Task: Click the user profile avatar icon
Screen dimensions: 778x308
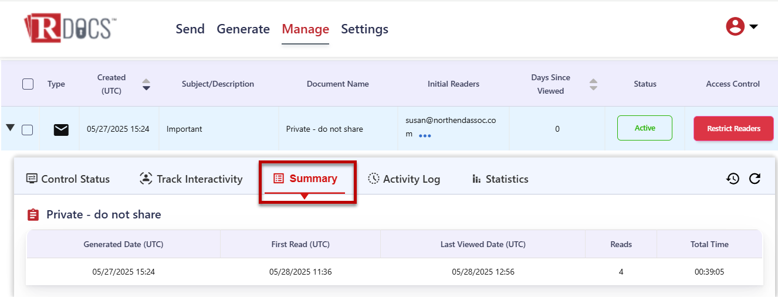Action: pyautogui.click(x=735, y=26)
